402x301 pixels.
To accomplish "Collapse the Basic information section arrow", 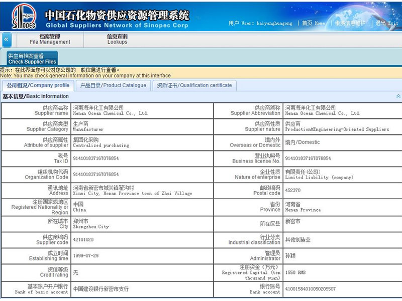I will click(398, 96).
